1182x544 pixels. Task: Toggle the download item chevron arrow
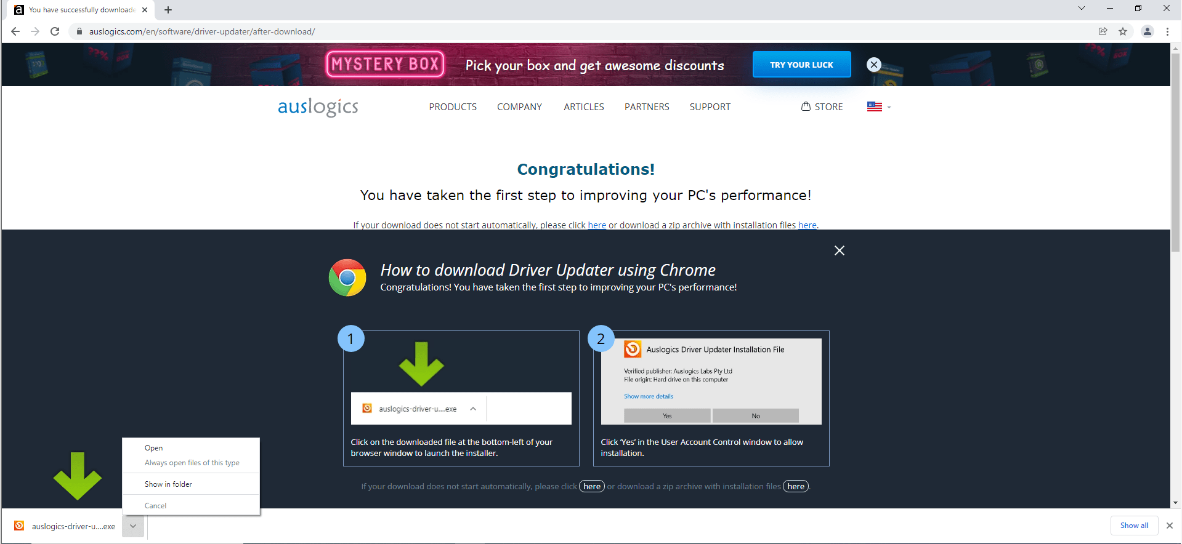pos(133,526)
